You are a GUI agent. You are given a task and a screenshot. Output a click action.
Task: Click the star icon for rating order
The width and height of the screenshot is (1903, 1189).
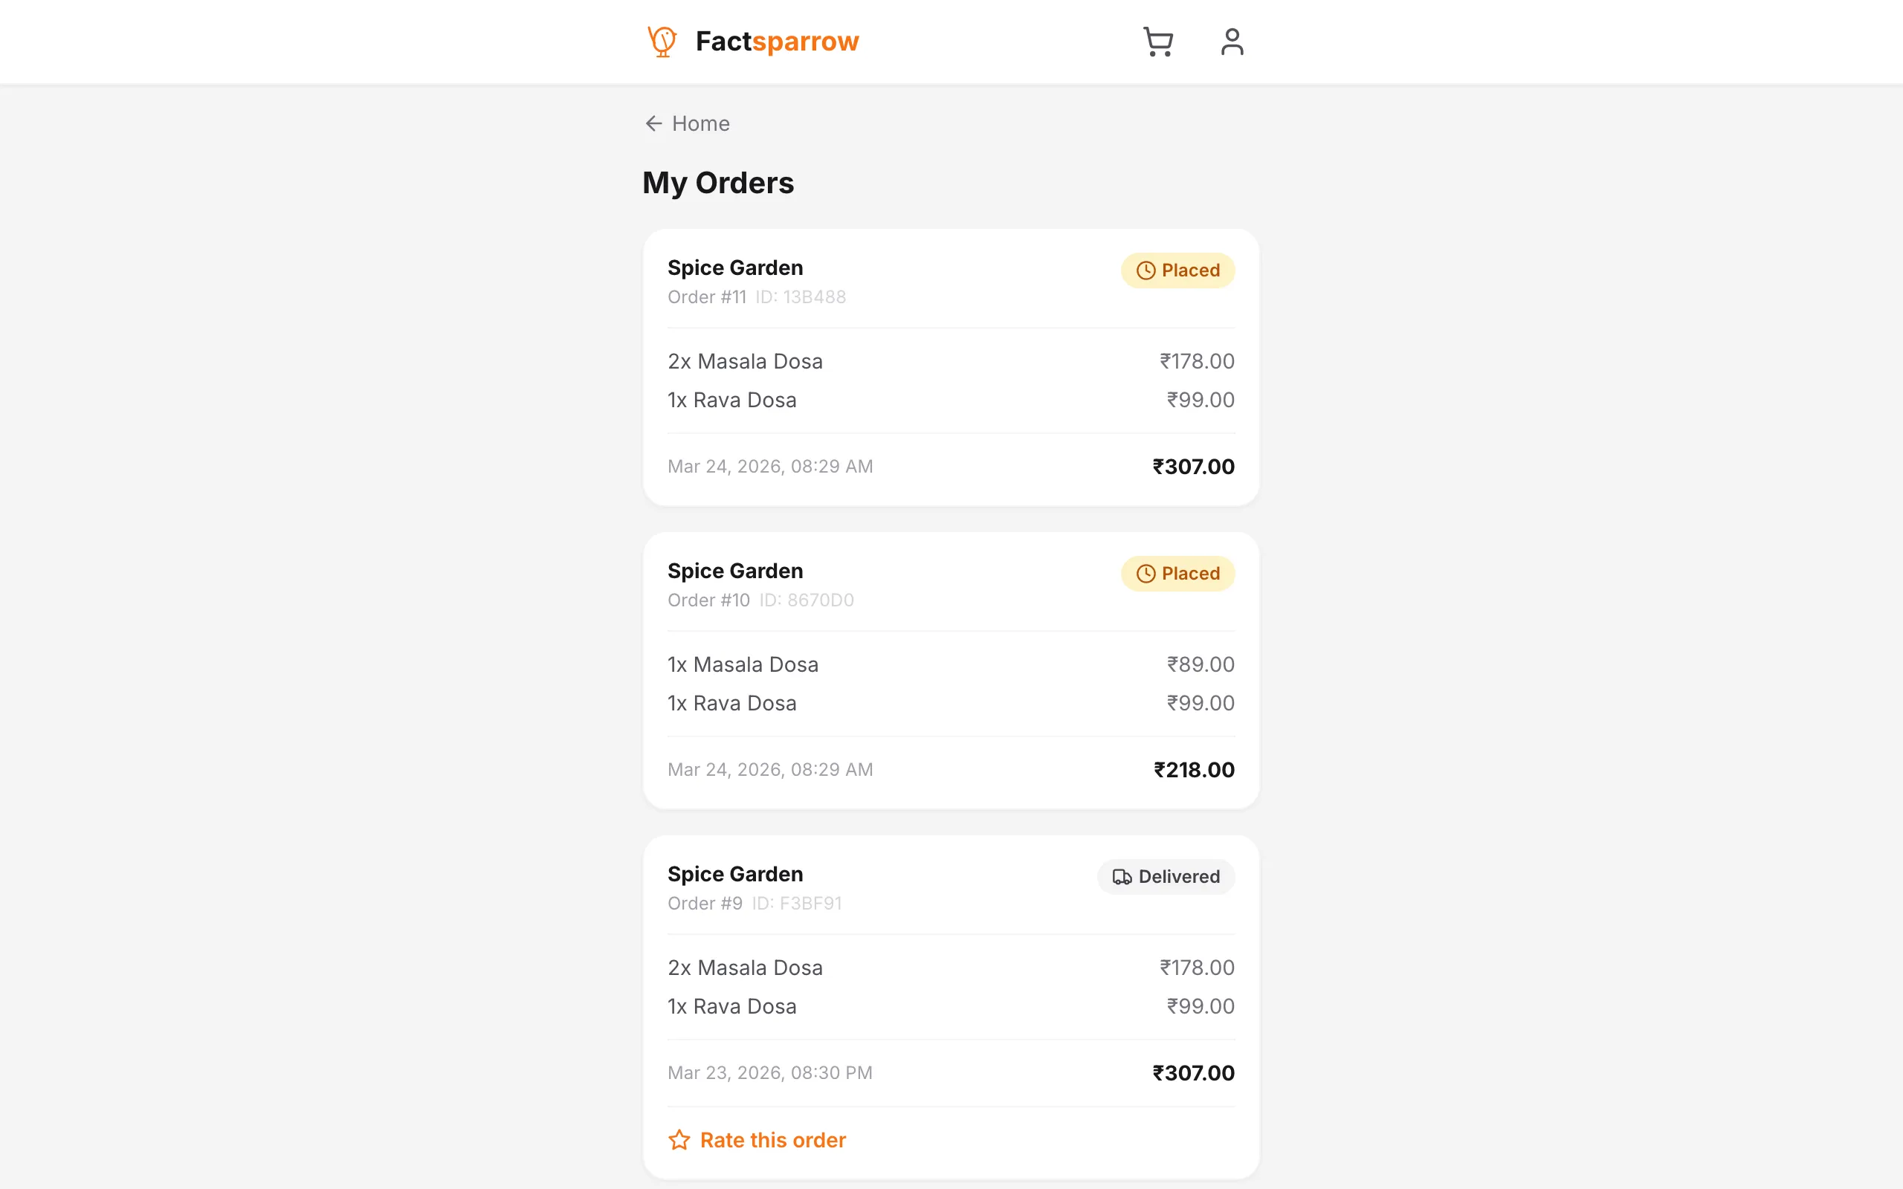coord(679,1140)
